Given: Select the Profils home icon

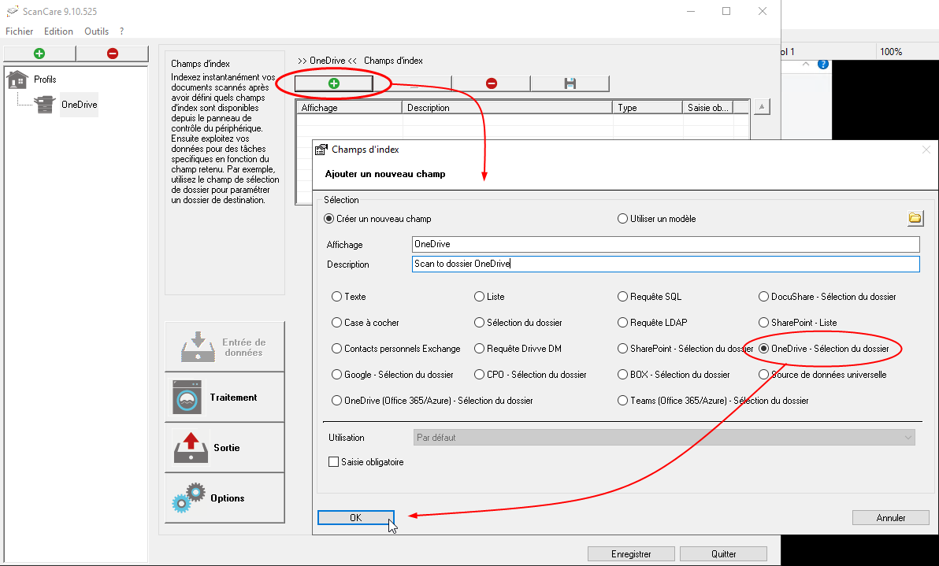Looking at the screenshot, I should (x=17, y=79).
